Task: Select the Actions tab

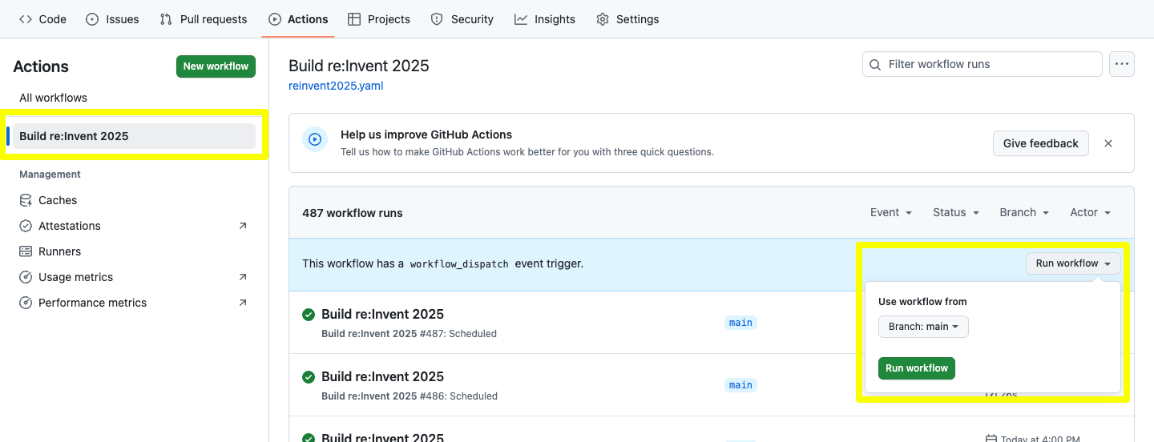Action: coord(298,19)
